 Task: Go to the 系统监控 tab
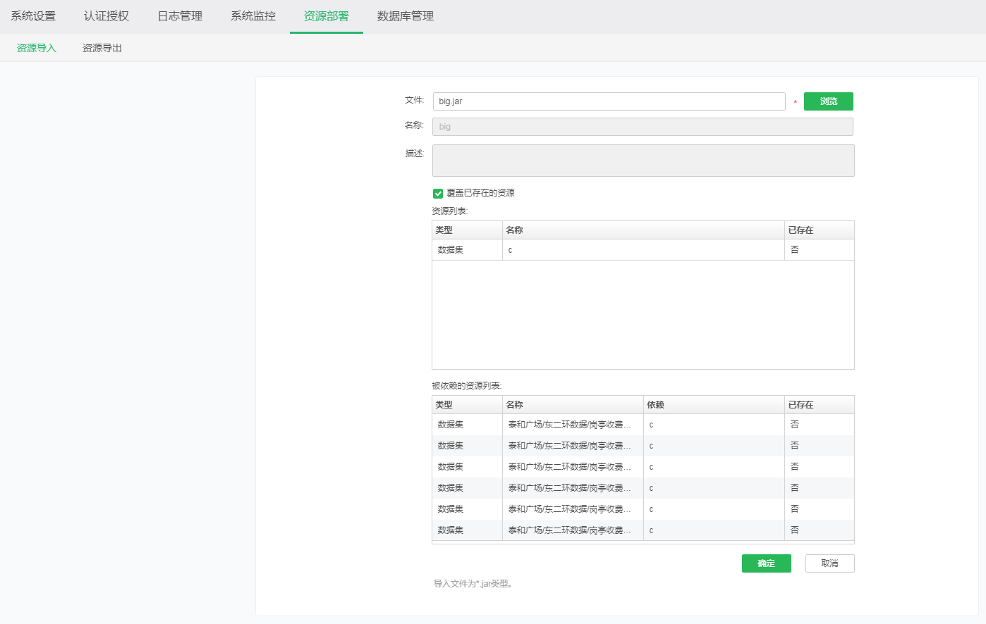(x=253, y=16)
